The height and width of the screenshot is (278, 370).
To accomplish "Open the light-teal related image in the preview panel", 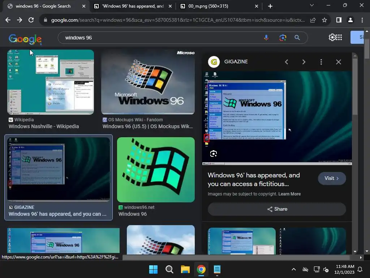I will pyautogui.click(x=242, y=241).
